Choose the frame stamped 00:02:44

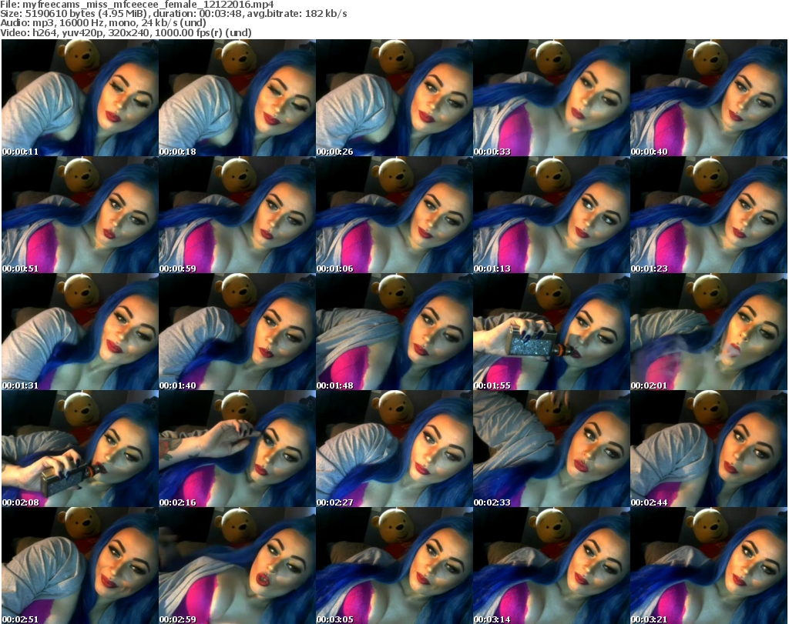coord(709,449)
